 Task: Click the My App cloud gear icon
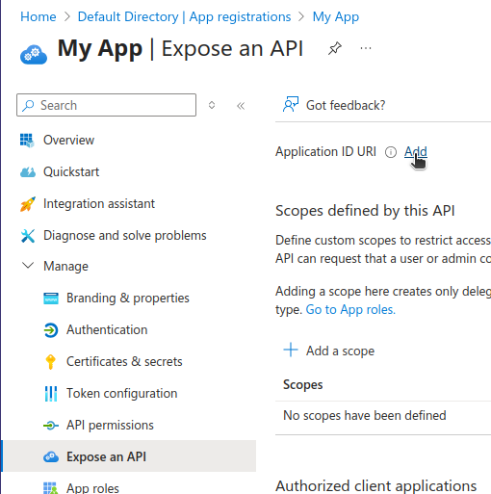click(x=34, y=55)
